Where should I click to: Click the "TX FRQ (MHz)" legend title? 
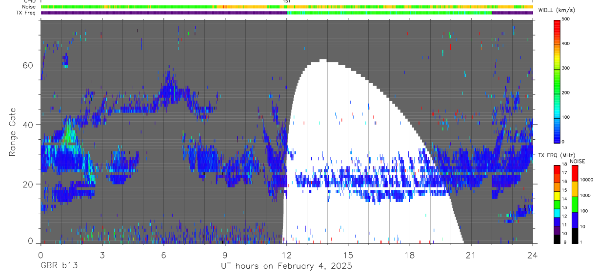point(557,155)
